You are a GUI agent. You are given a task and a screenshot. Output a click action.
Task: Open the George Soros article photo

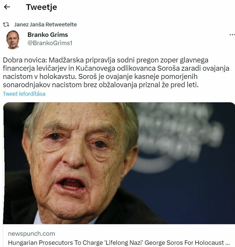pos(119,163)
